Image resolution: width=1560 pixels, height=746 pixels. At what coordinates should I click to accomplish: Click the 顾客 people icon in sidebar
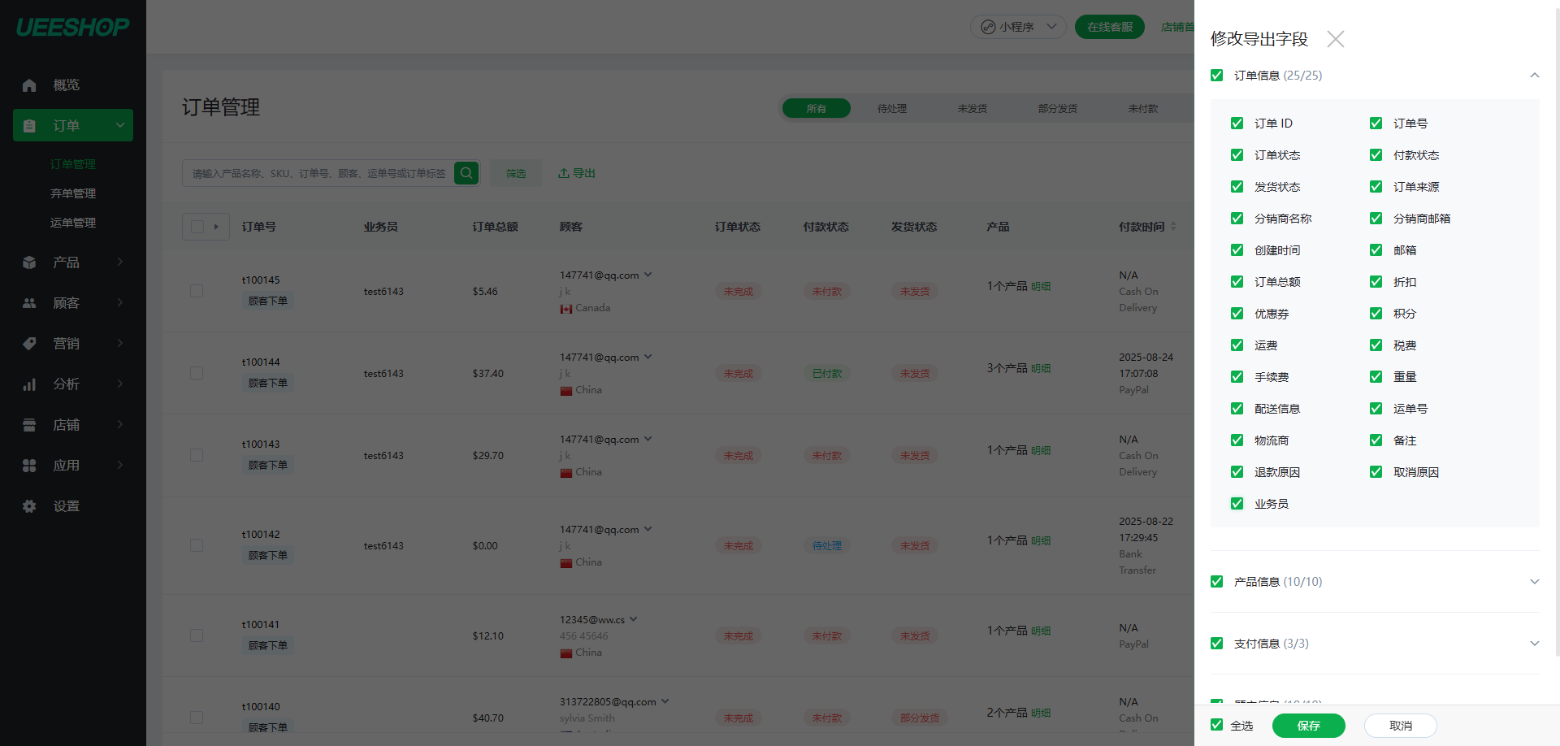[x=29, y=303]
